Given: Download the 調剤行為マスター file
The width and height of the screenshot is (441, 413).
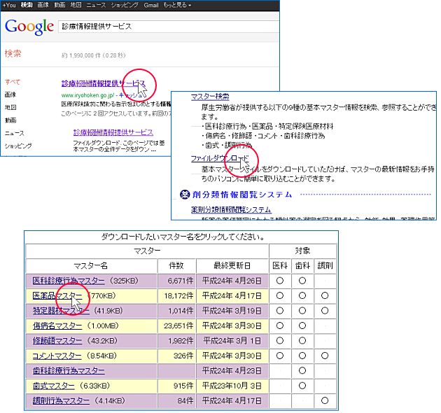Looking at the screenshot, I should tap(61, 400).
